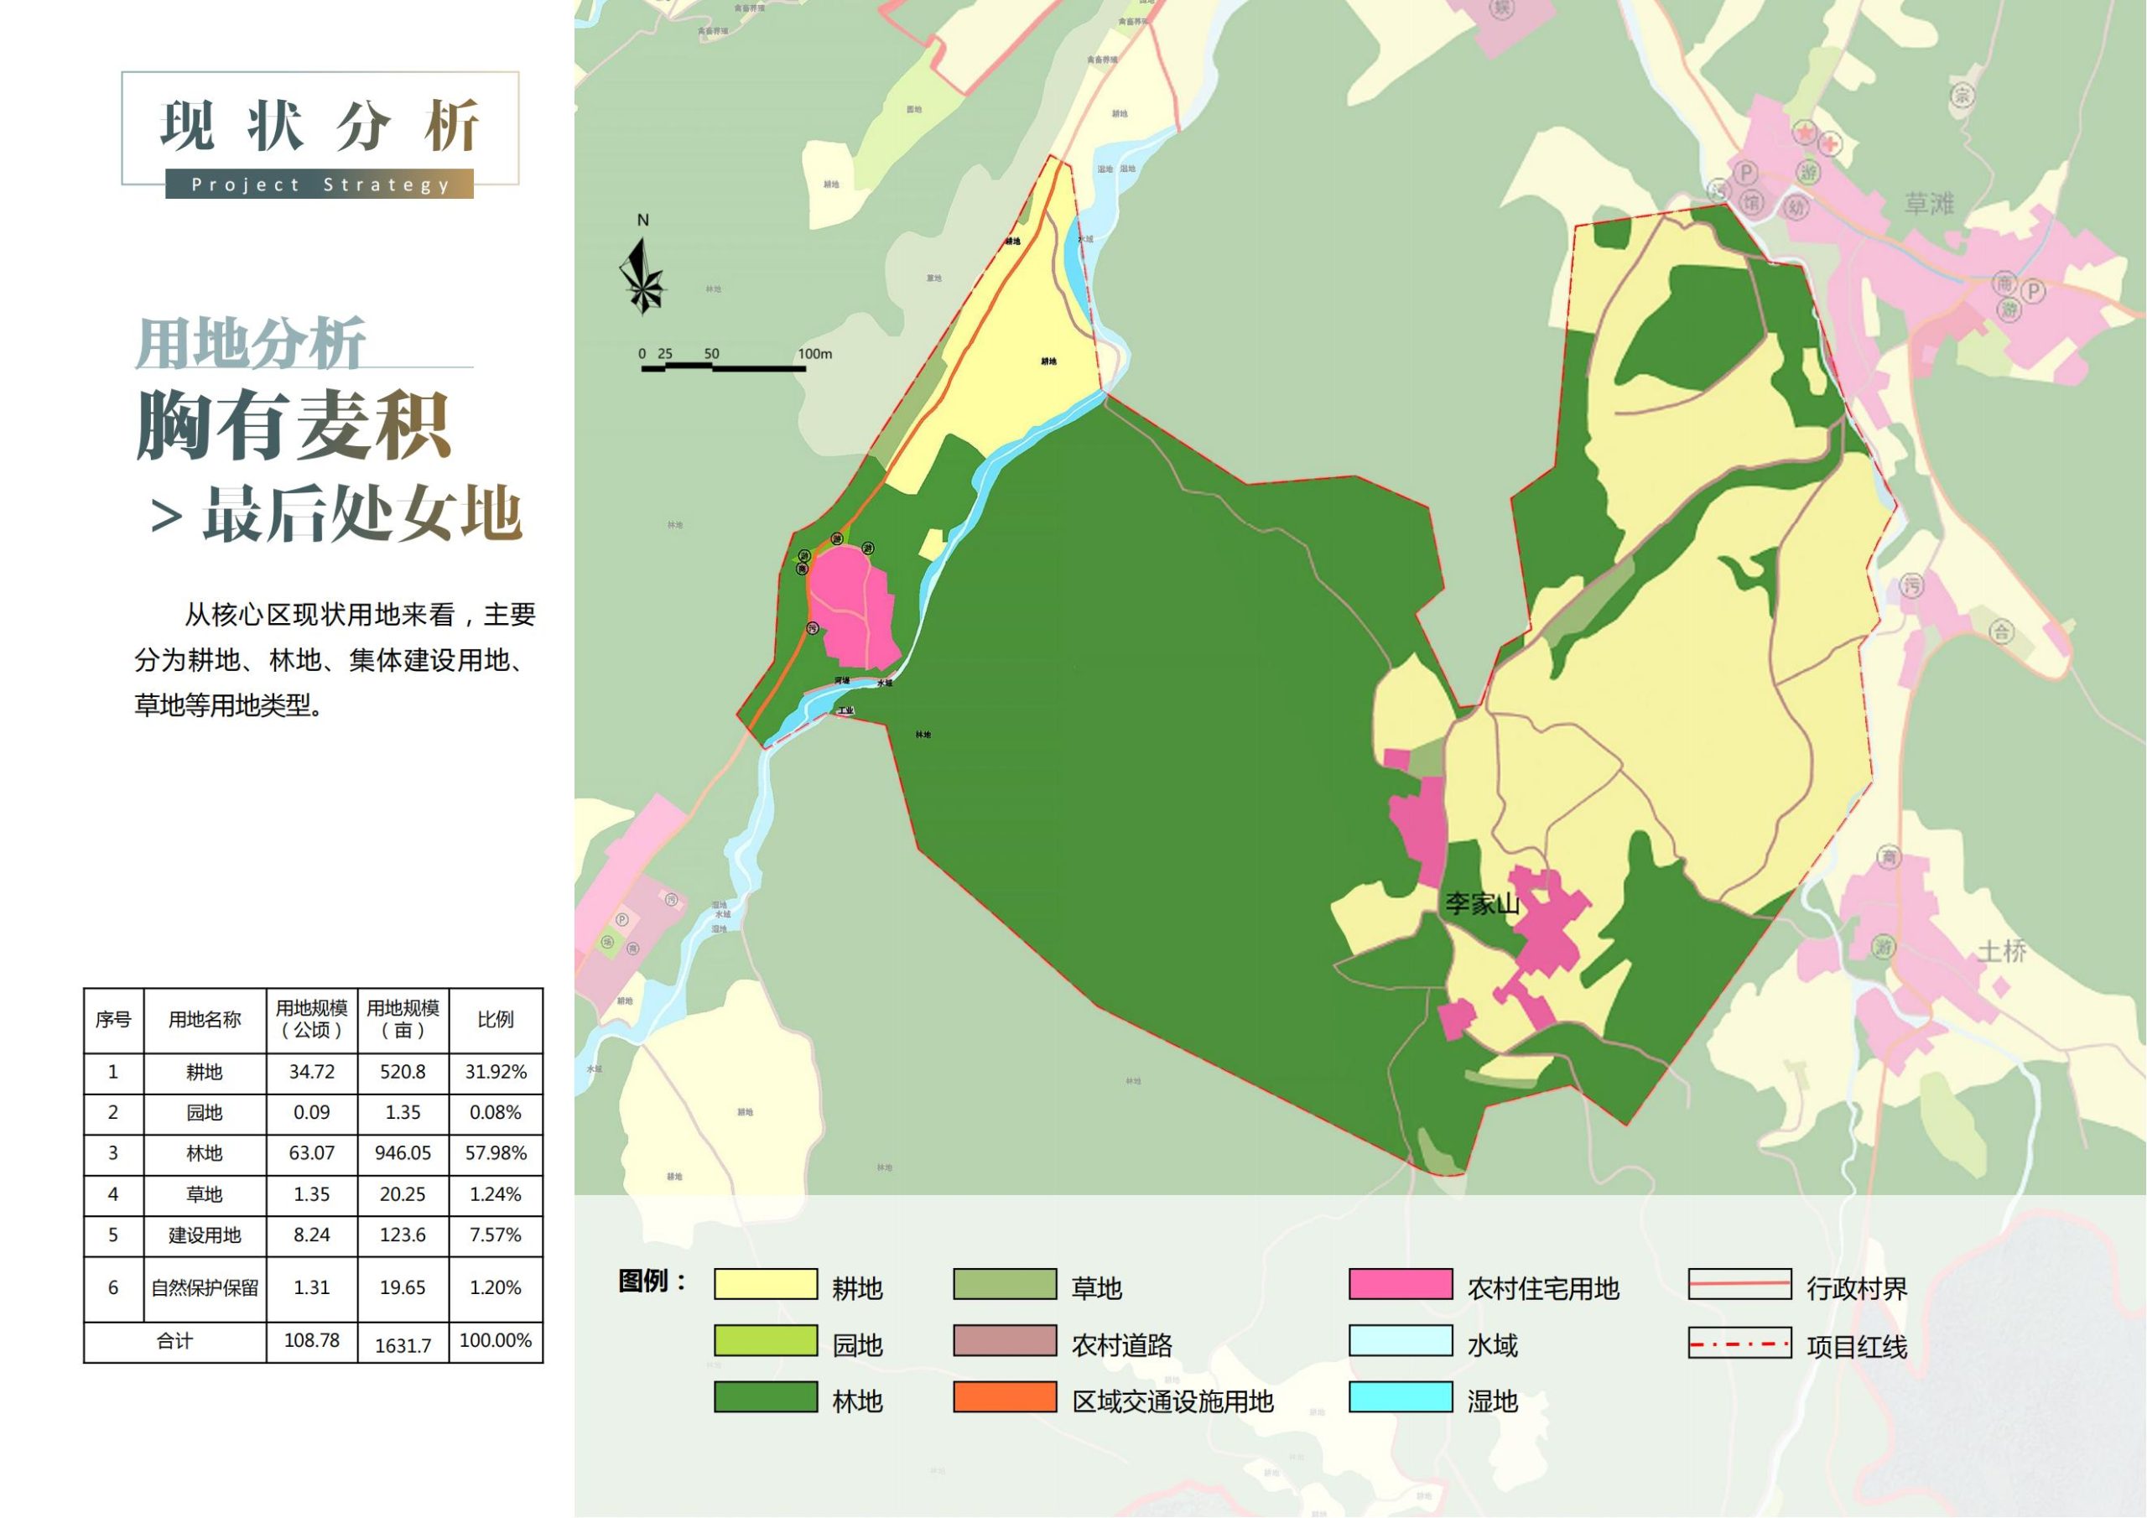Click the 520.8 table cell
Image resolution: width=2147 pixels, height=1518 pixels.
click(x=403, y=1072)
